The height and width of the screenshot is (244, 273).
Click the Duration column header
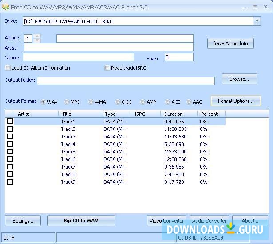(179, 114)
